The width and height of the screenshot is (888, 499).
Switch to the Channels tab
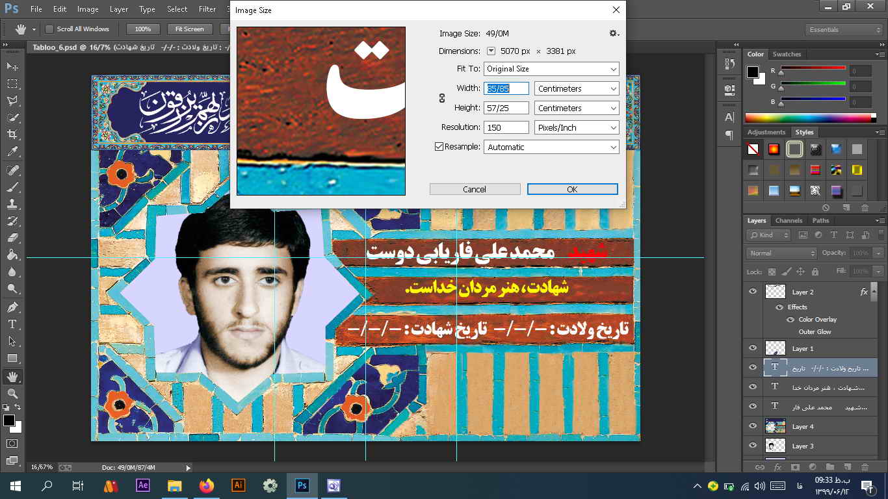tap(789, 220)
